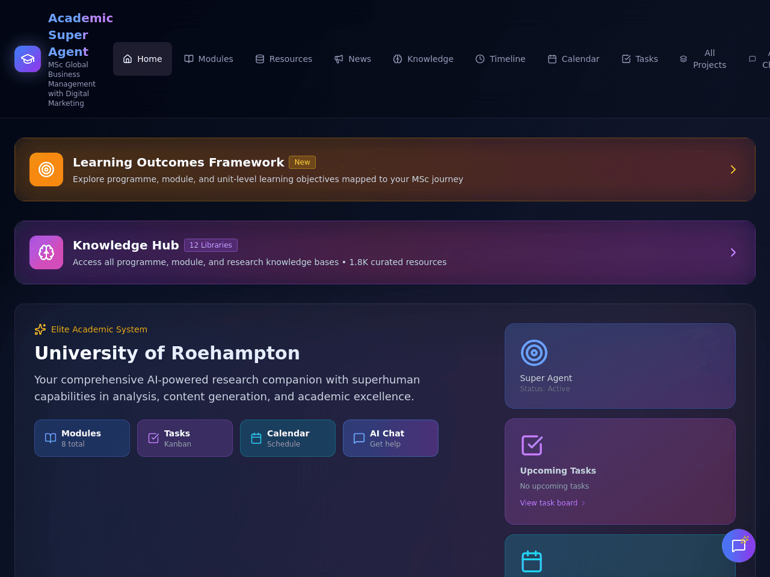Viewport: 770px width, 577px height.
Task: Click the brain icon beside Knowledge nav
Action: coord(398,59)
